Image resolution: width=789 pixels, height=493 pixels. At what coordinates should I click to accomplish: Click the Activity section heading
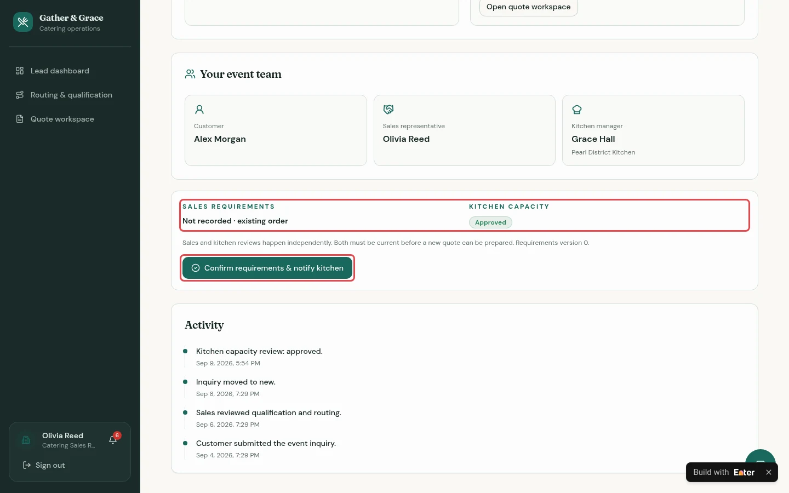[204, 325]
